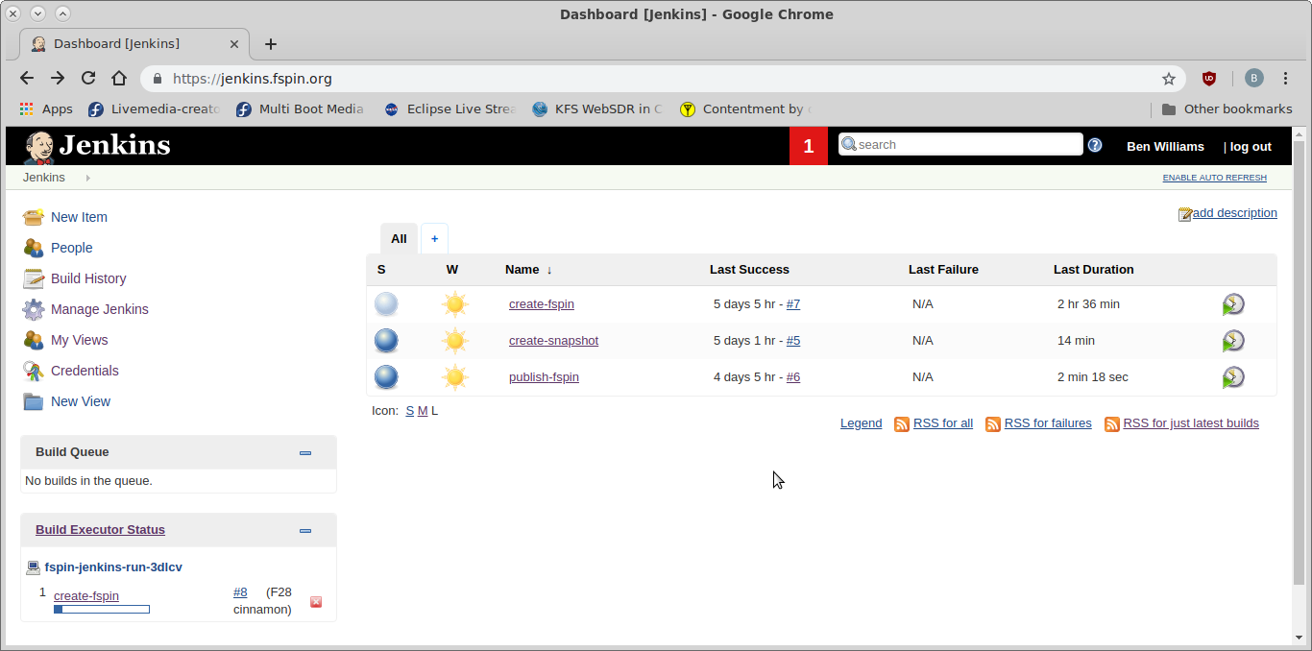Collapse the Build Executor Status panel
This screenshot has width=1312, height=651.
pyautogui.click(x=305, y=530)
